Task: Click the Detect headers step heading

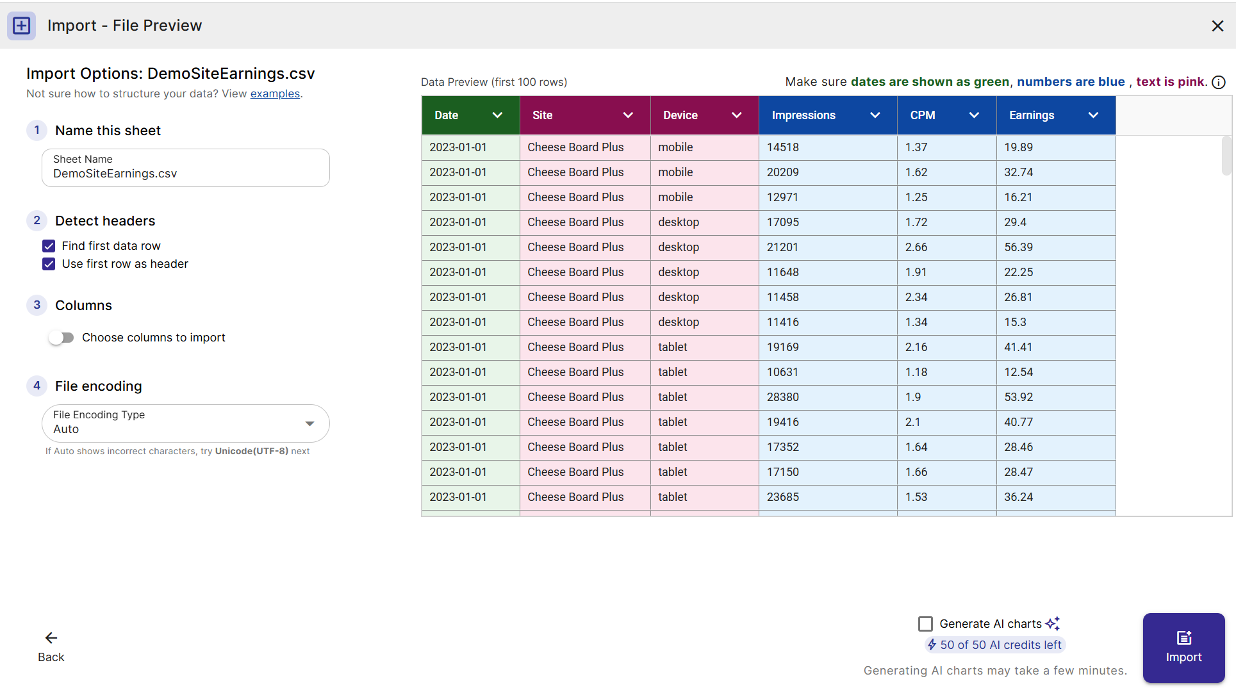Action: 105,221
